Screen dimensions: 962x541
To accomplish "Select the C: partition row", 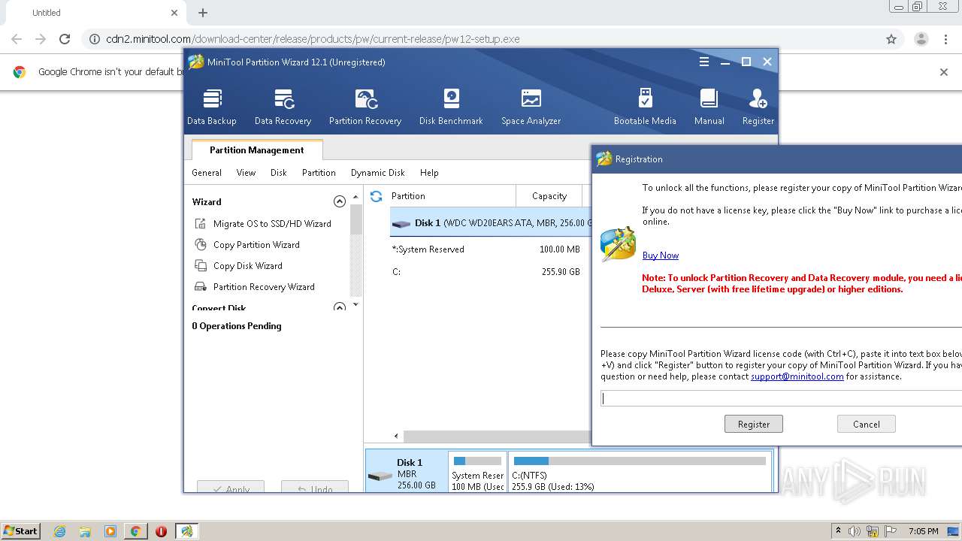I will (x=491, y=272).
